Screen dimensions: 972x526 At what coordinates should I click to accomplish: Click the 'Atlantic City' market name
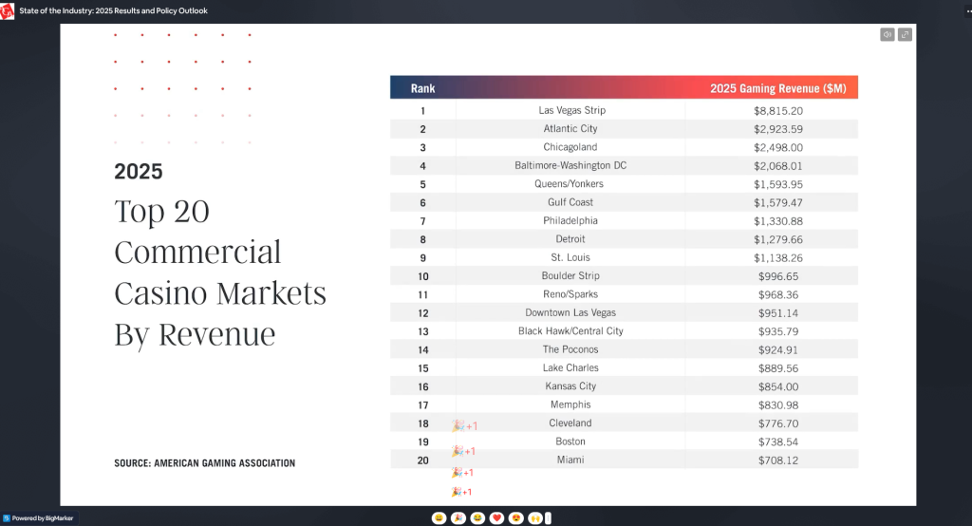570,129
